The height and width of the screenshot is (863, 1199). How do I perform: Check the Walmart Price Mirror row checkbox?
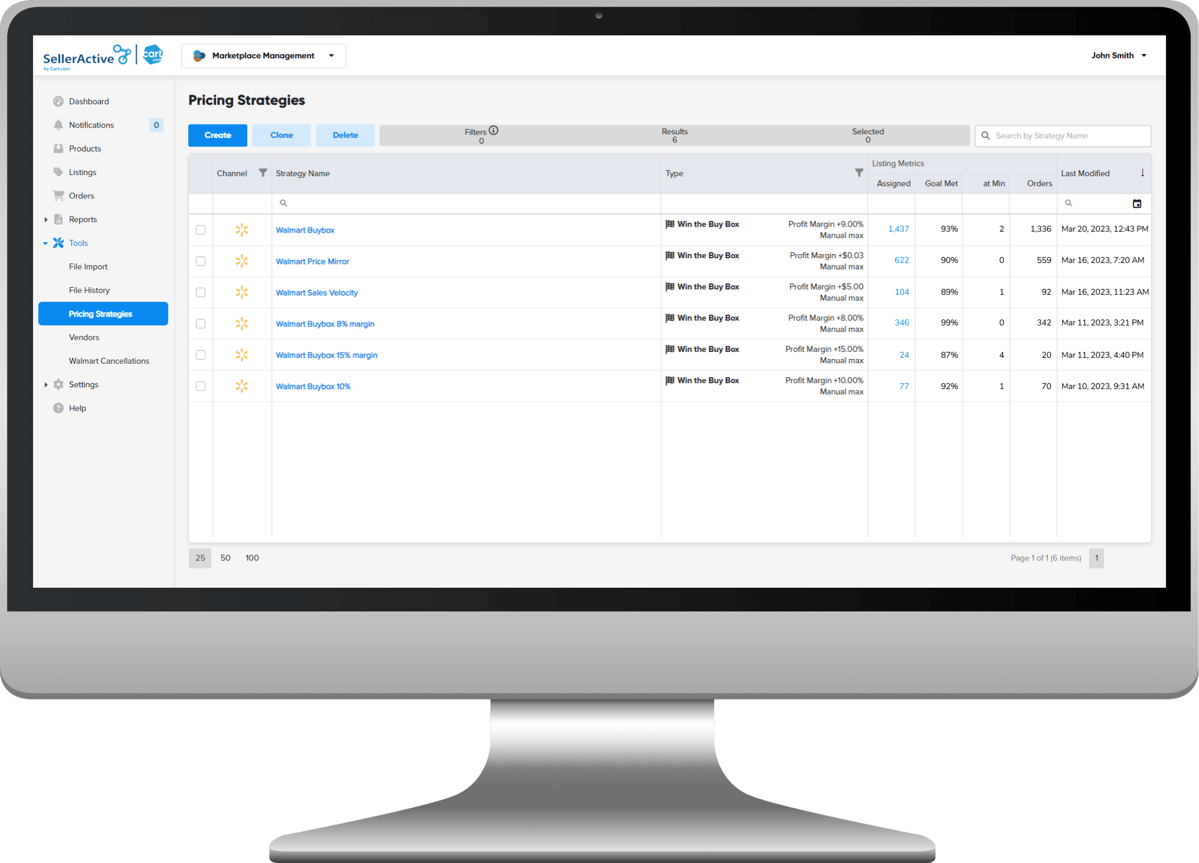[x=201, y=261]
